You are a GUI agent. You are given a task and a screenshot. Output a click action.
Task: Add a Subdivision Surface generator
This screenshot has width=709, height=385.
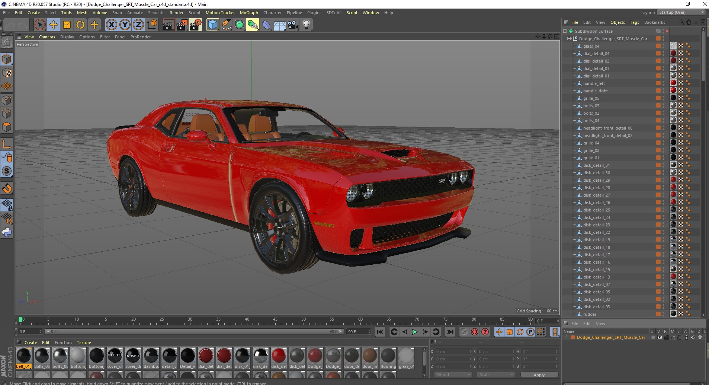coord(240,25)
